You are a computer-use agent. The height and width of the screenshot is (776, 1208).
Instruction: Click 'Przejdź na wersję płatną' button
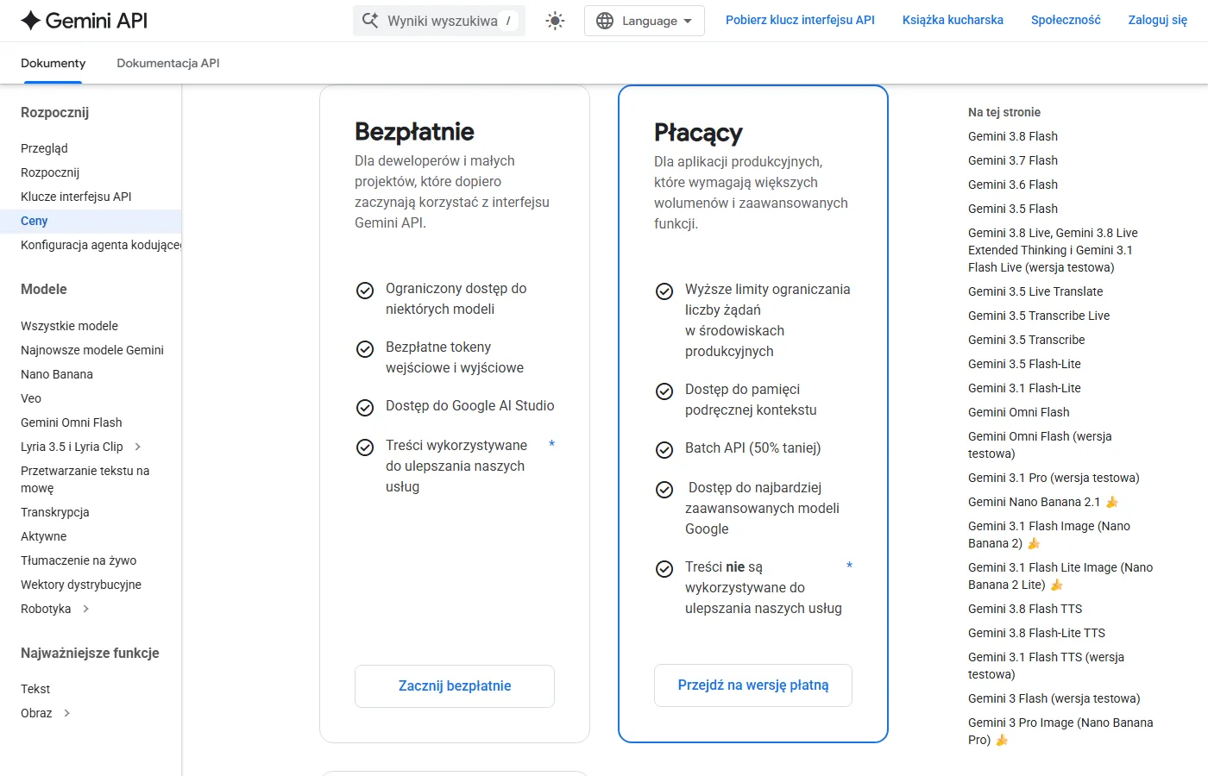coord(753,685)
